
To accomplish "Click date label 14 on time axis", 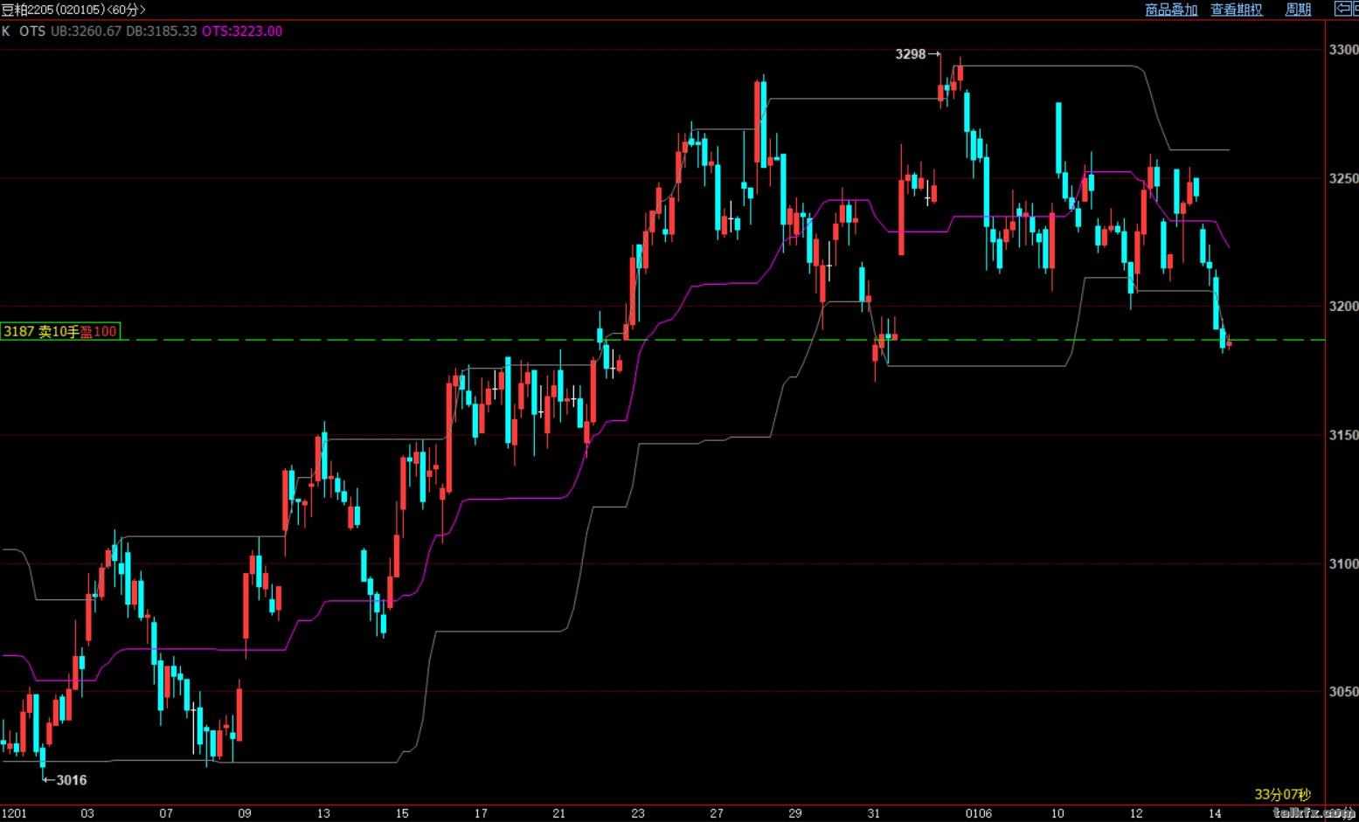I will pos(1215,813).
